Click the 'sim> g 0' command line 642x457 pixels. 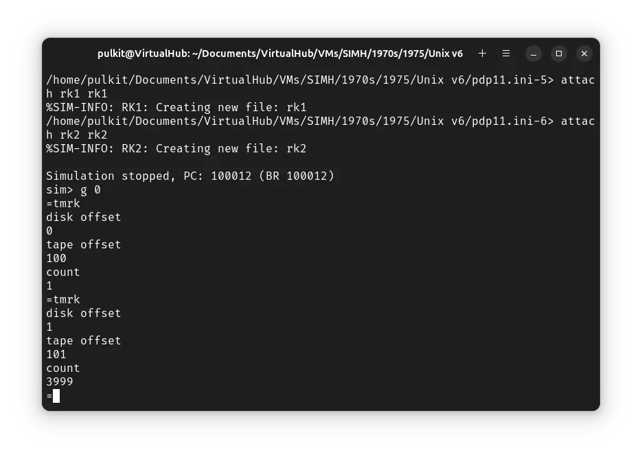click(x=73, y=190)
